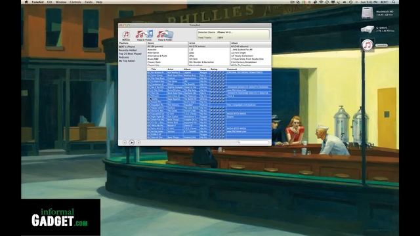Click the BERT user name in menu bar
This screenshot has width=420, height=236.
click(x=384, y=2)
